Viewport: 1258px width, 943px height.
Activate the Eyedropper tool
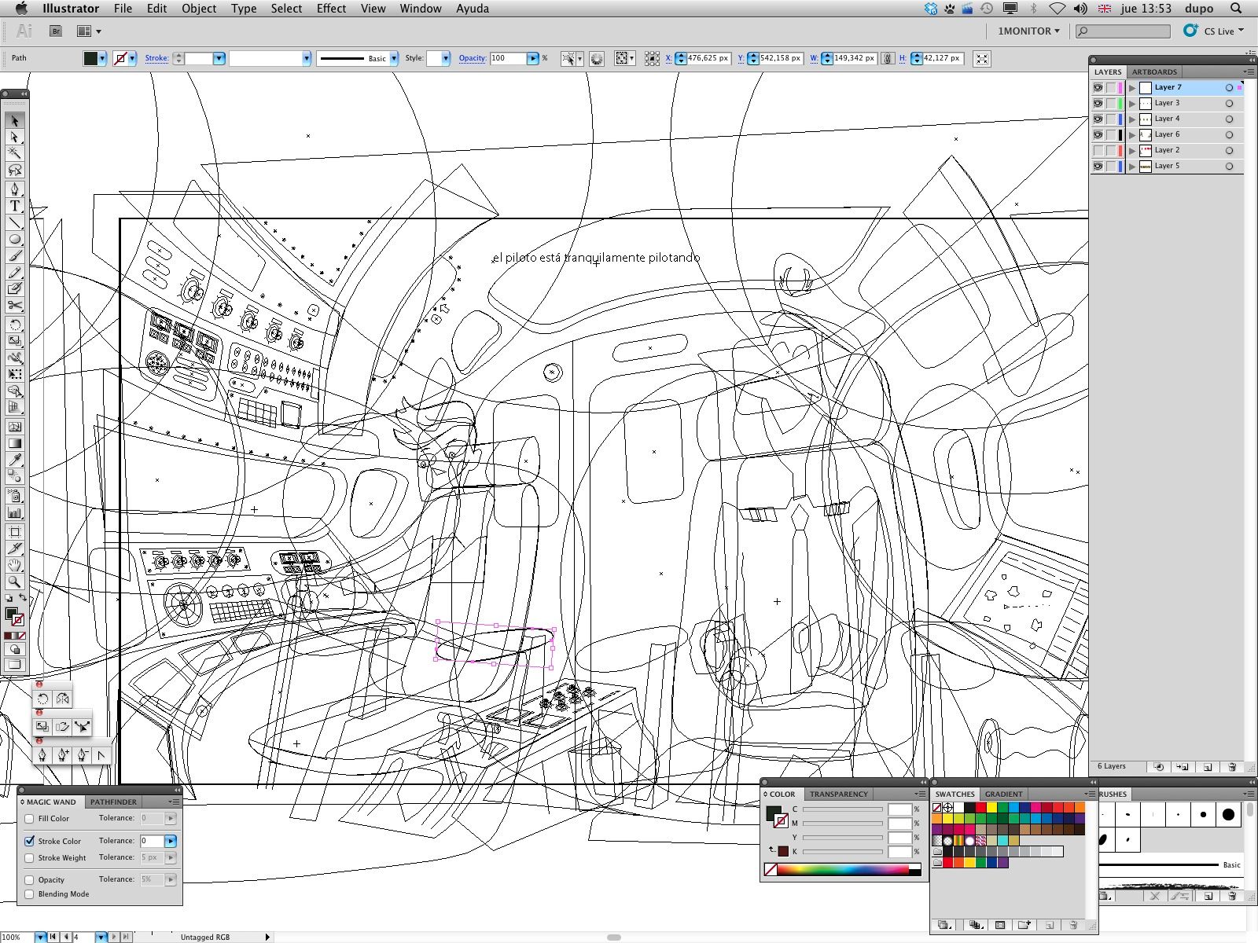(x=15, y=459)
